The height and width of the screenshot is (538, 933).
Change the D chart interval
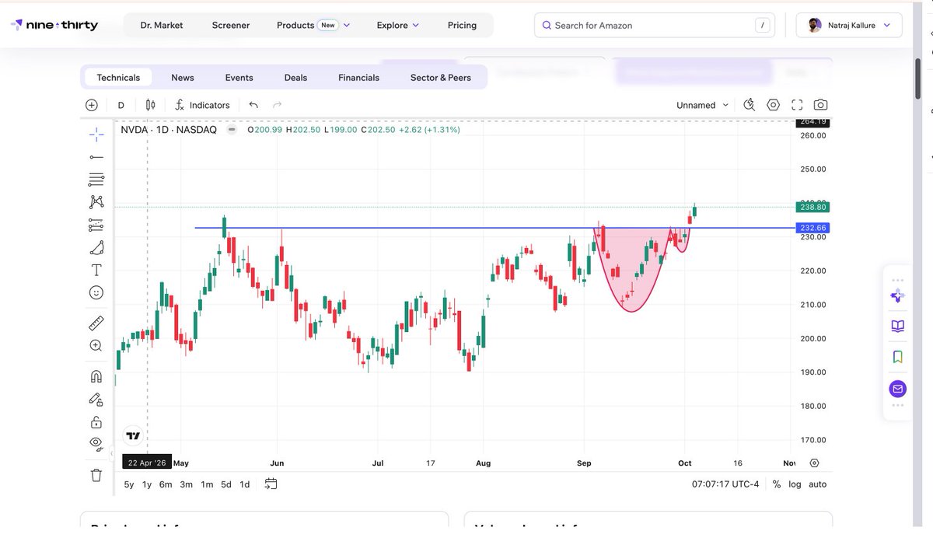[121, 105]
